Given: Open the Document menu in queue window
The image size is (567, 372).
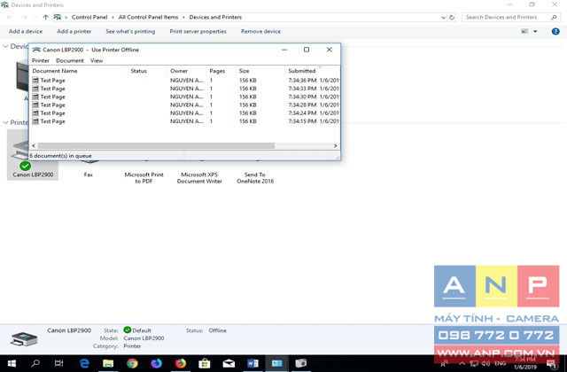Looking at the screenshot, I should tap(70, 61).
